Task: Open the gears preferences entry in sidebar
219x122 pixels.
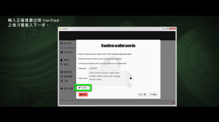Action: point(66,72)
